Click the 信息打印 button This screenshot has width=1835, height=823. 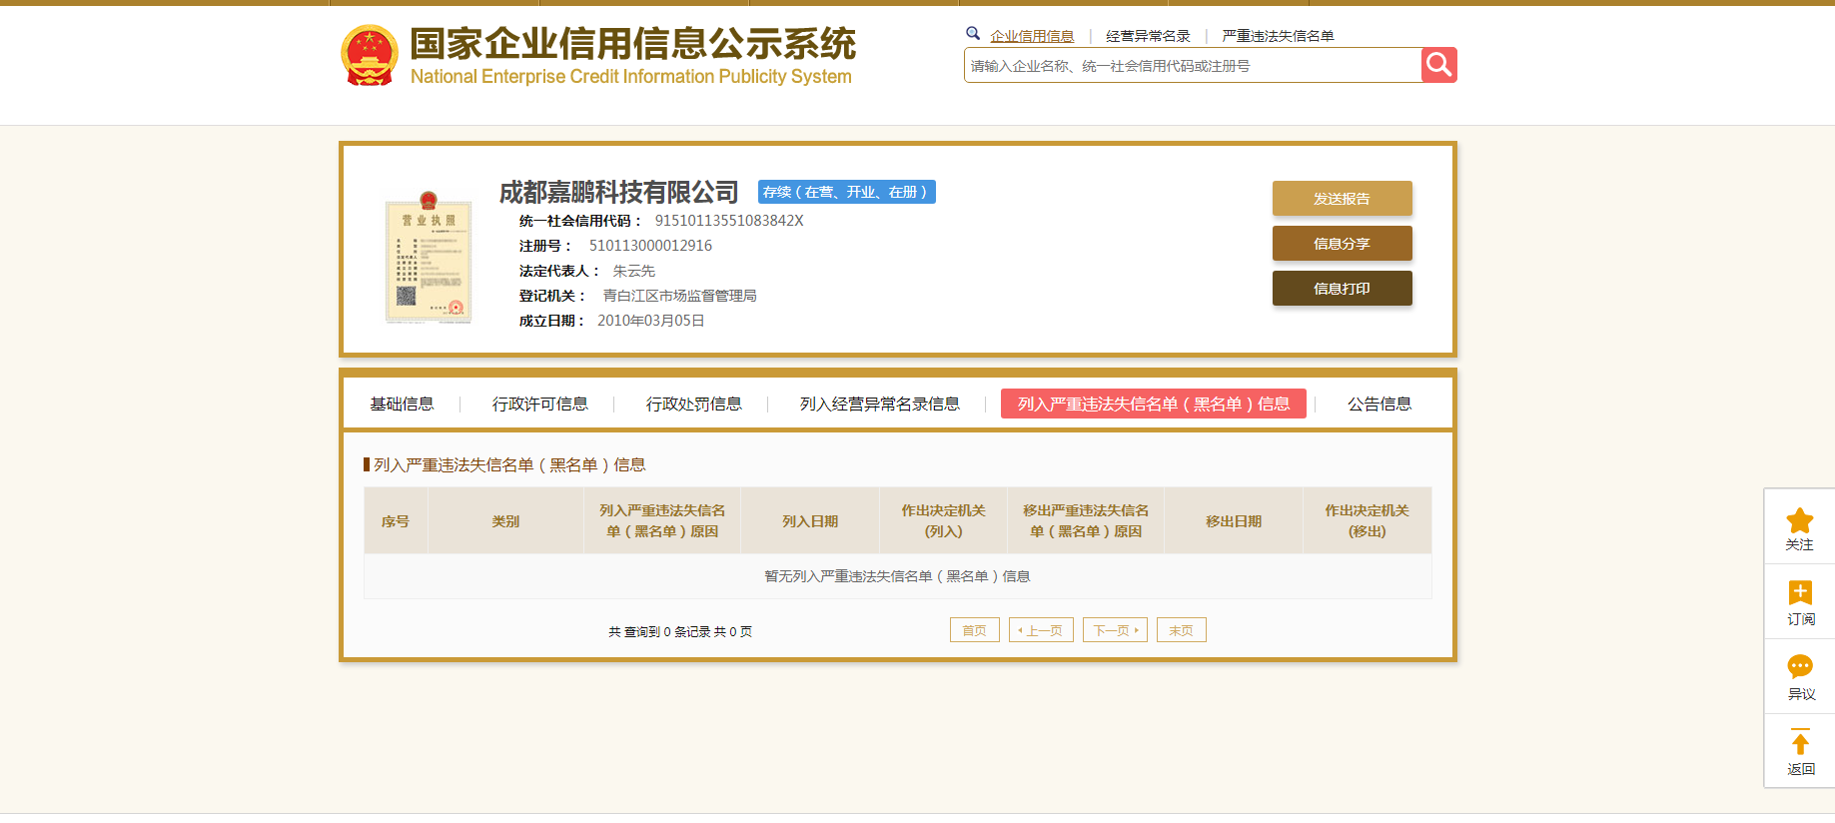tap(1342, 289)
